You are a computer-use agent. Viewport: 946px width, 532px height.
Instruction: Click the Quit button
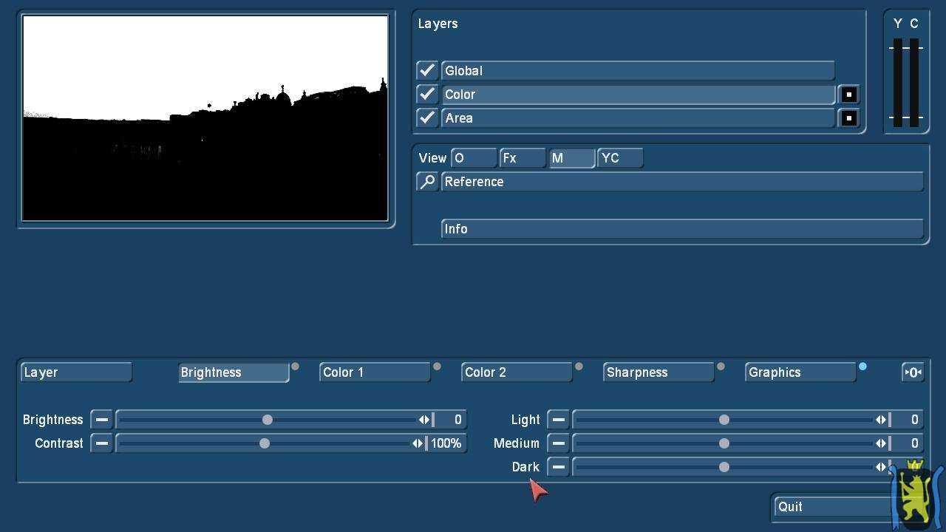click(x=831, y=507)
